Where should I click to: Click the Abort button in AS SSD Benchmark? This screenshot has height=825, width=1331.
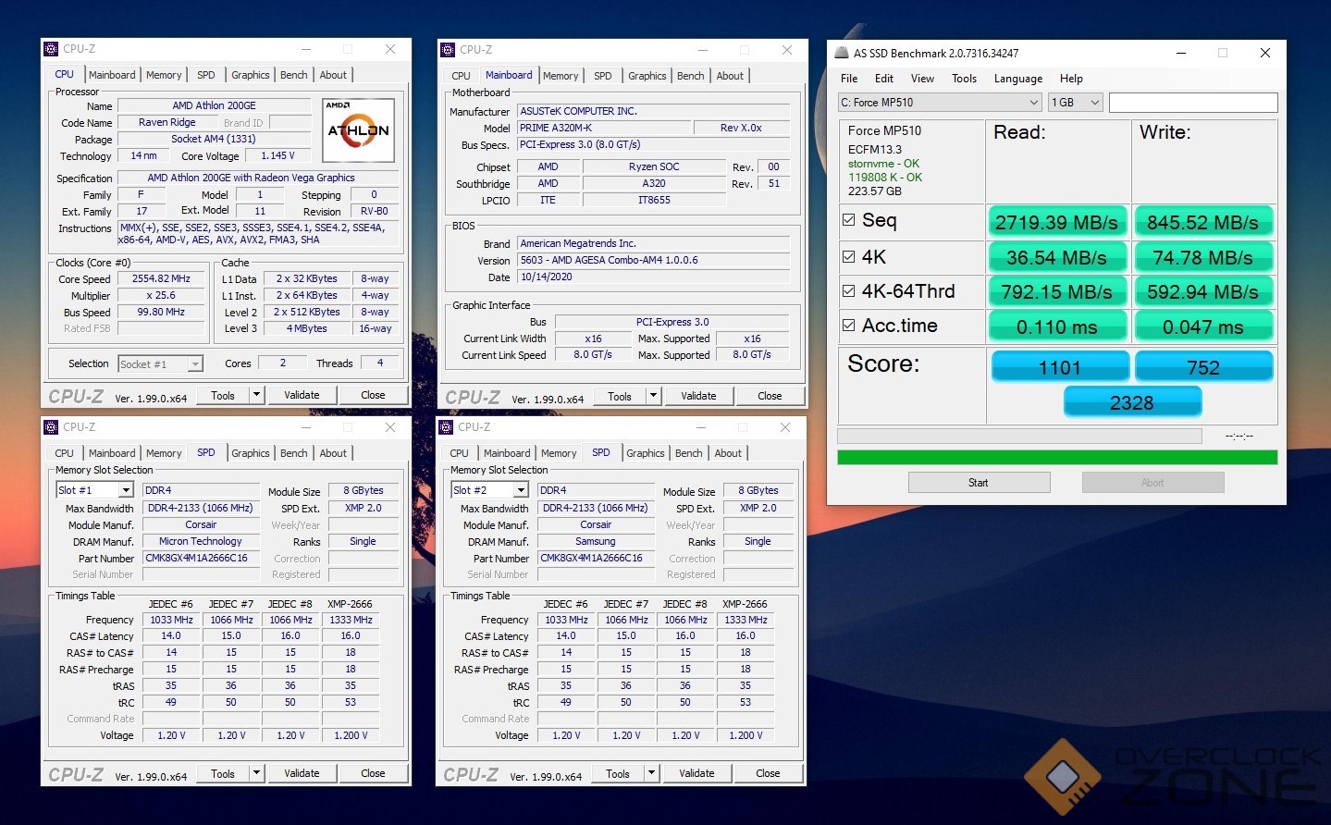click(1152, 483)
